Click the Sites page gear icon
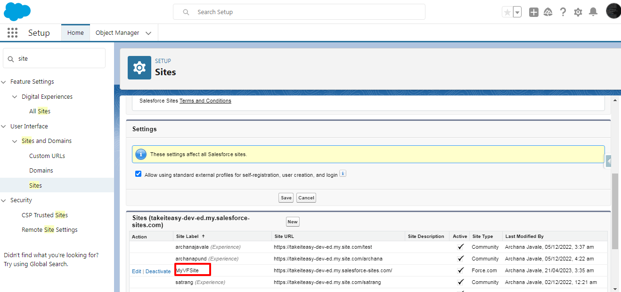The image size is (621, 292). point(139,68)
